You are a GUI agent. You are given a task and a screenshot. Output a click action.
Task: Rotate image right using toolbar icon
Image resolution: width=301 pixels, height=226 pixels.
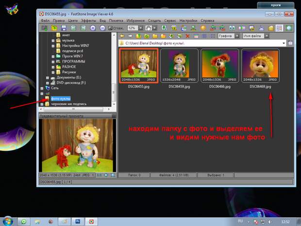[222, 28]
